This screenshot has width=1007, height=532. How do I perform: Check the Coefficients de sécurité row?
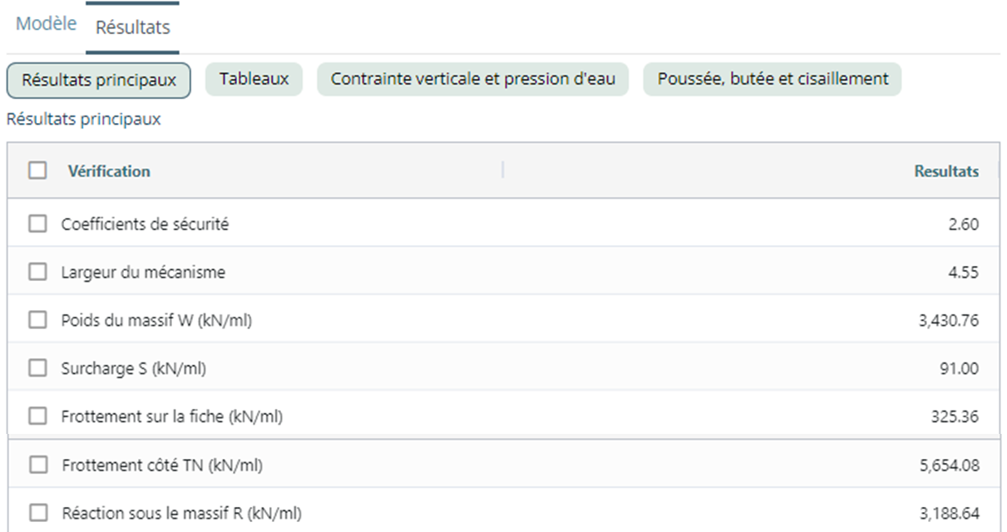click(x=37, y=224)
